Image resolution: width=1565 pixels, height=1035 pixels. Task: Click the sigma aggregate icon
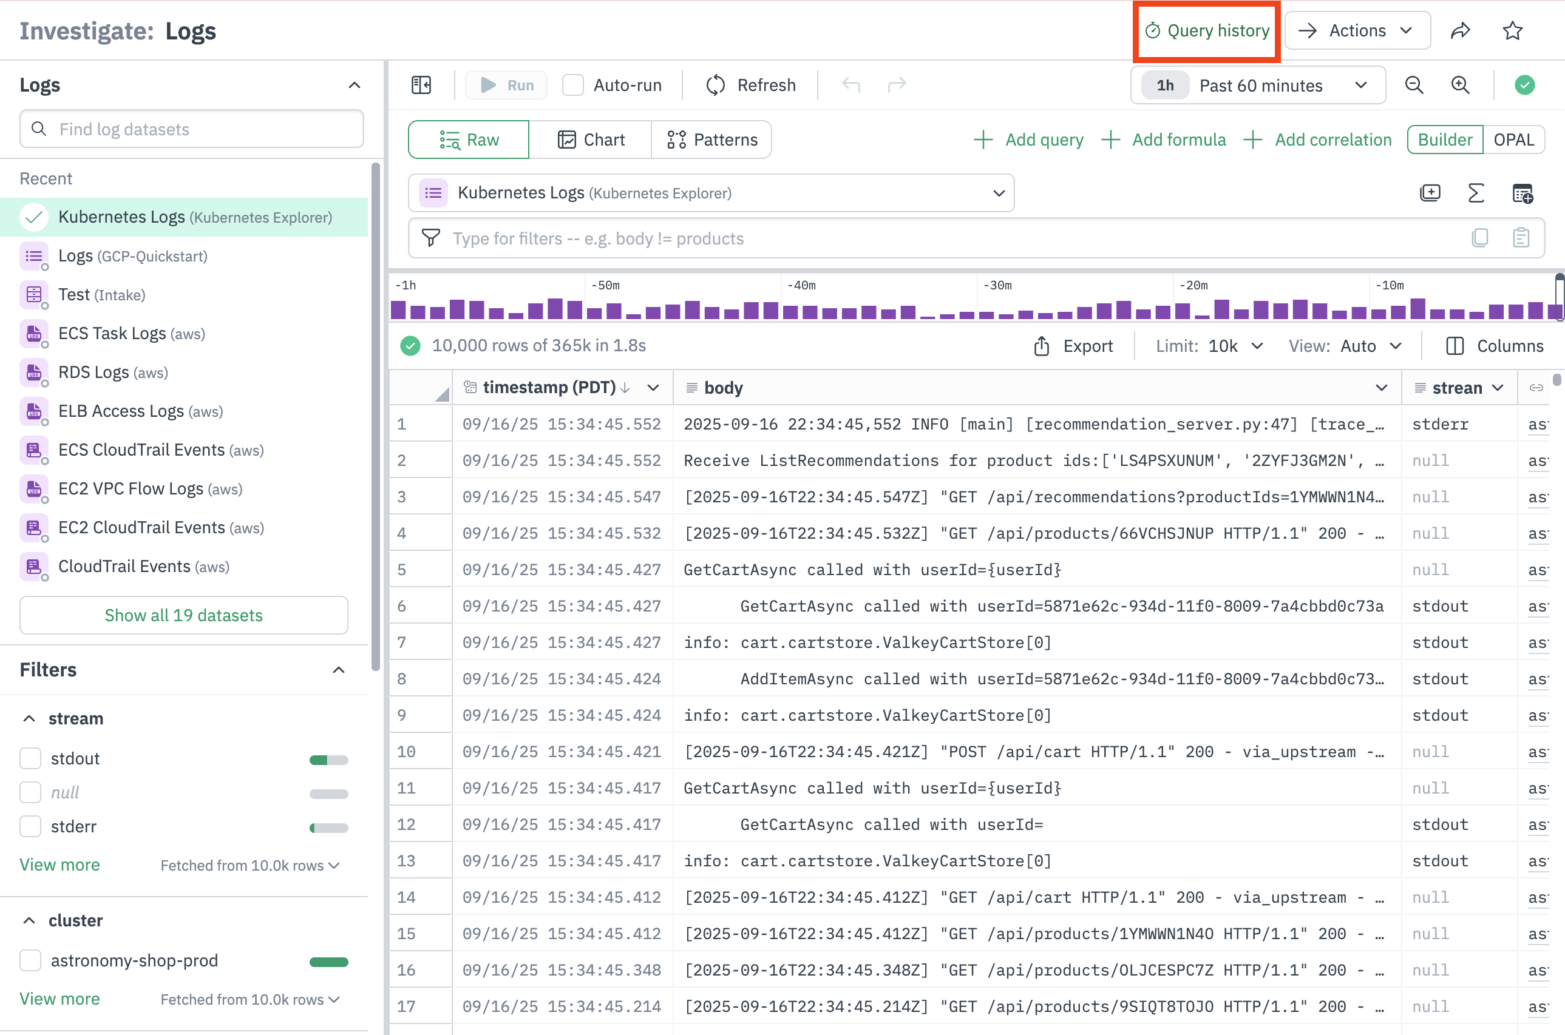coord(1476,194)
